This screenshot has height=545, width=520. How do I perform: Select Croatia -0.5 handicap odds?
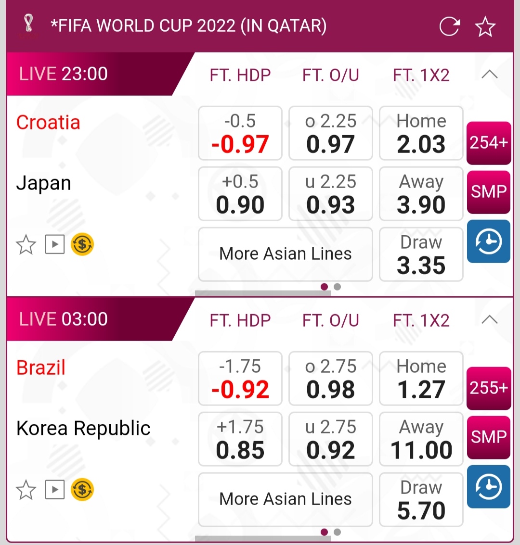click(x=240, y=133)
